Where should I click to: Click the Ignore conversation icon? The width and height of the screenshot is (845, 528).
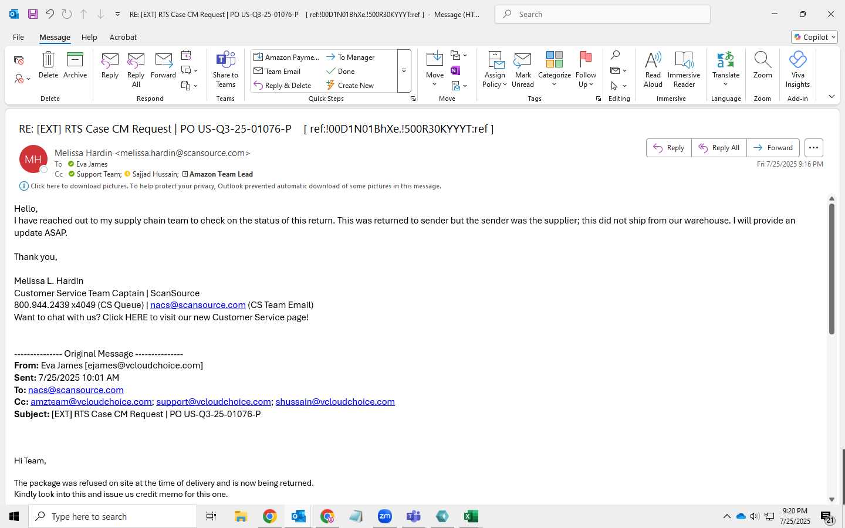[x=19, y=60]
